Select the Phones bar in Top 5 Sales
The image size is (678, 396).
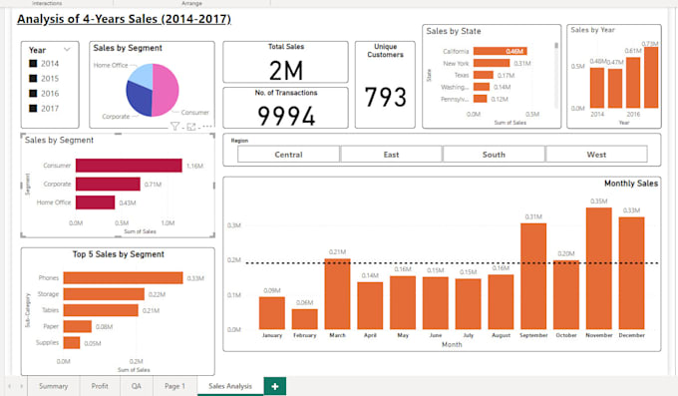click(x=124, y=278)
